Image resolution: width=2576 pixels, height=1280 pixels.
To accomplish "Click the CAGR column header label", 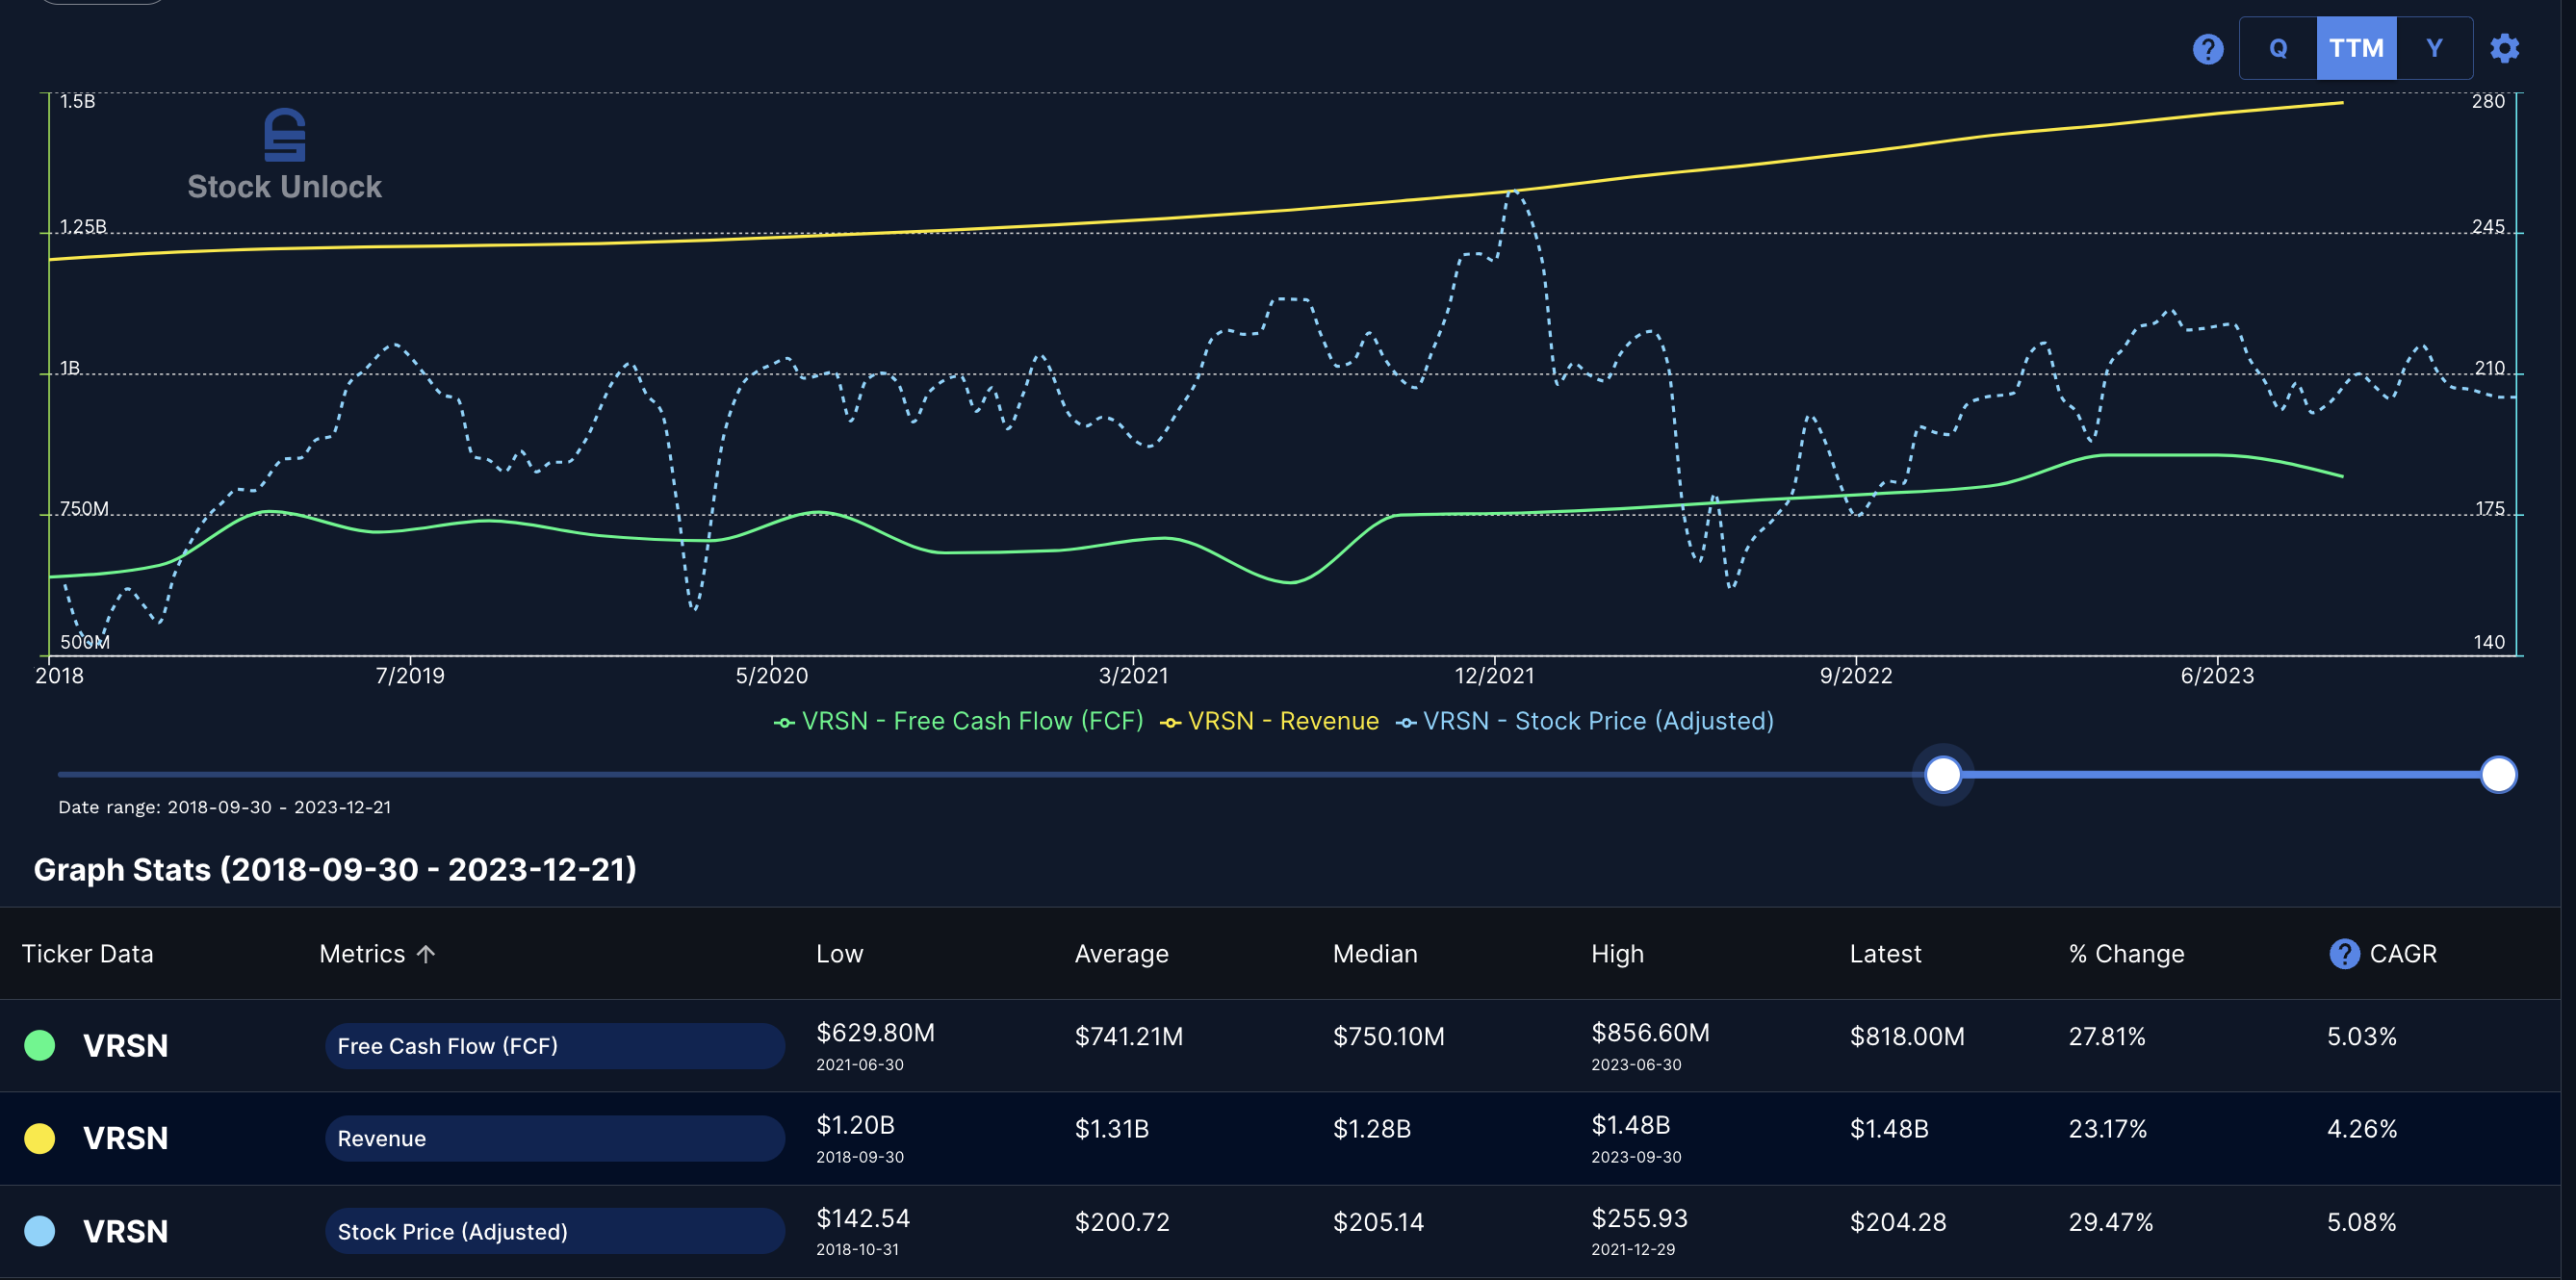I will [x=2403, y=953].
